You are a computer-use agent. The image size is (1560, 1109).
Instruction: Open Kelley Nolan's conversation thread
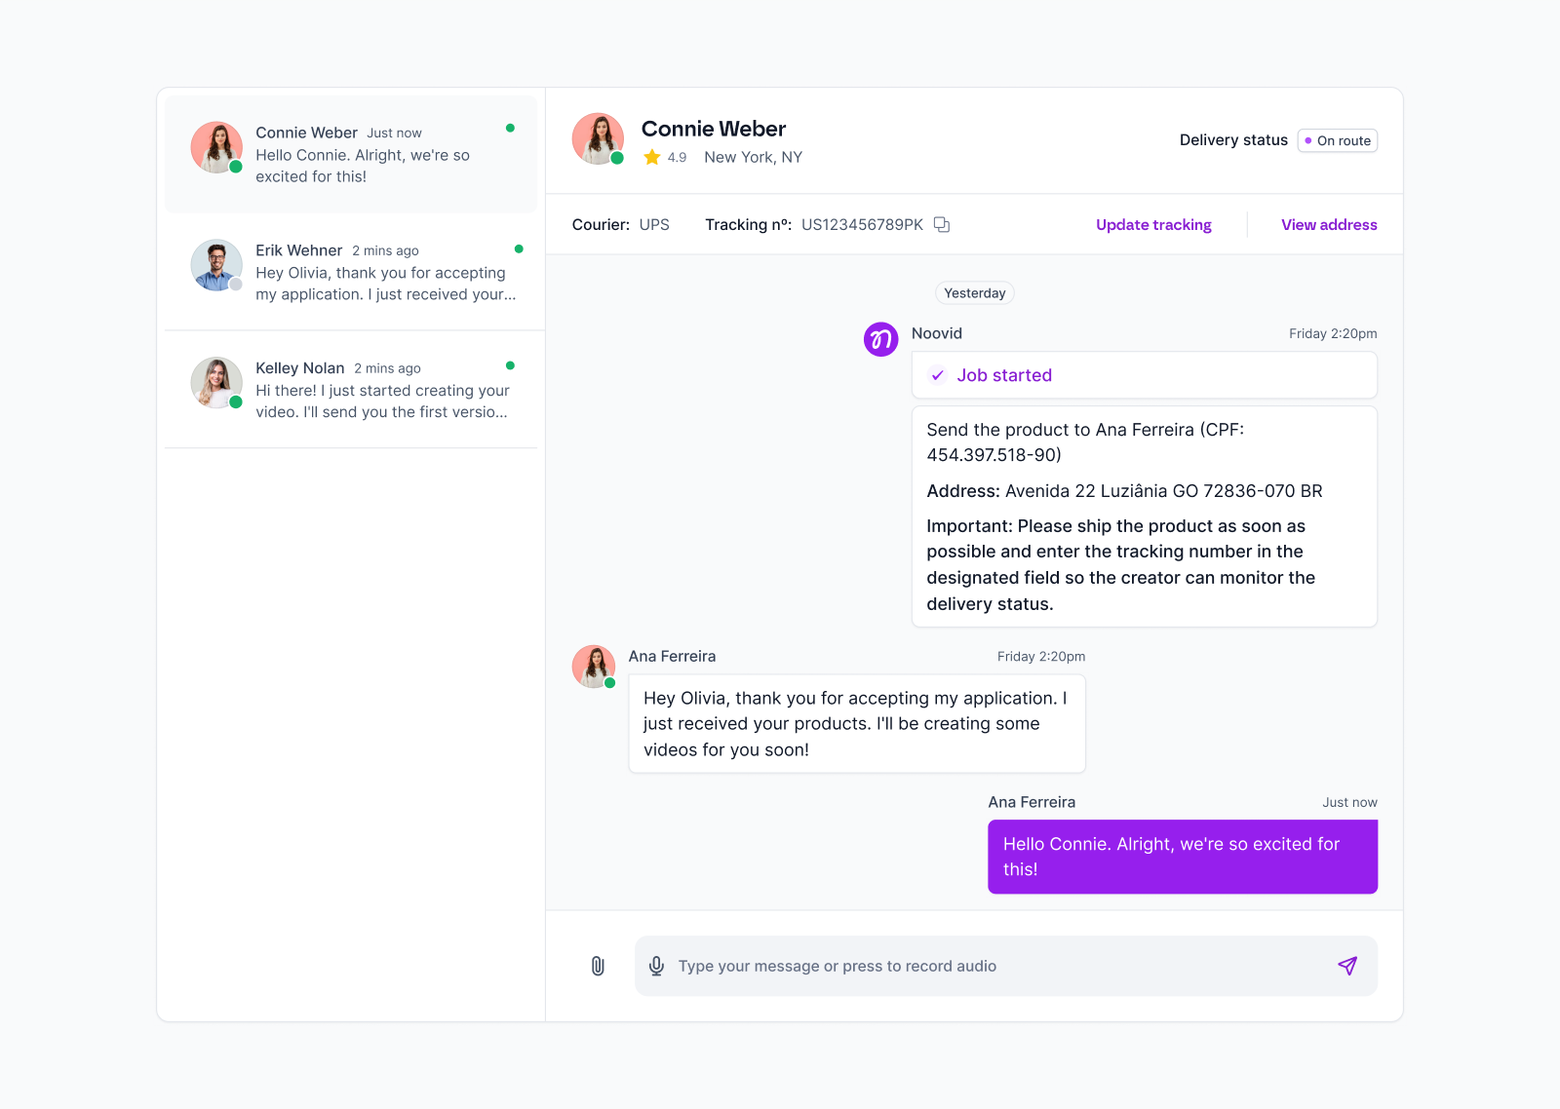tap(351, 390)
